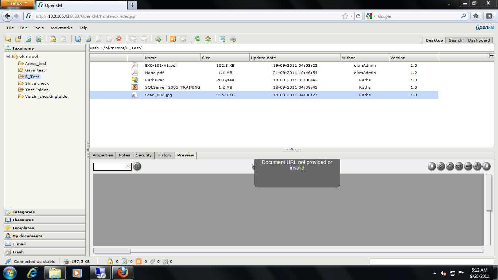Image resolution: width=498 pixels, height=280 pixels.
Task: Switch to the Dashboard view
Action: [479, 40]
